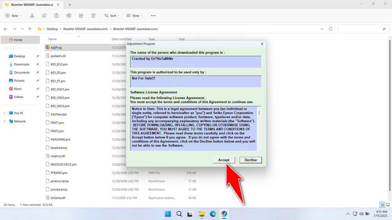Viewport: 392px width, 220px height.
Task: Open the See more ellipsis menu
Action: tap(153, 16)
